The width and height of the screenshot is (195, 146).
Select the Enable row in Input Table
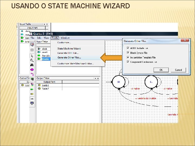(44, 59)
